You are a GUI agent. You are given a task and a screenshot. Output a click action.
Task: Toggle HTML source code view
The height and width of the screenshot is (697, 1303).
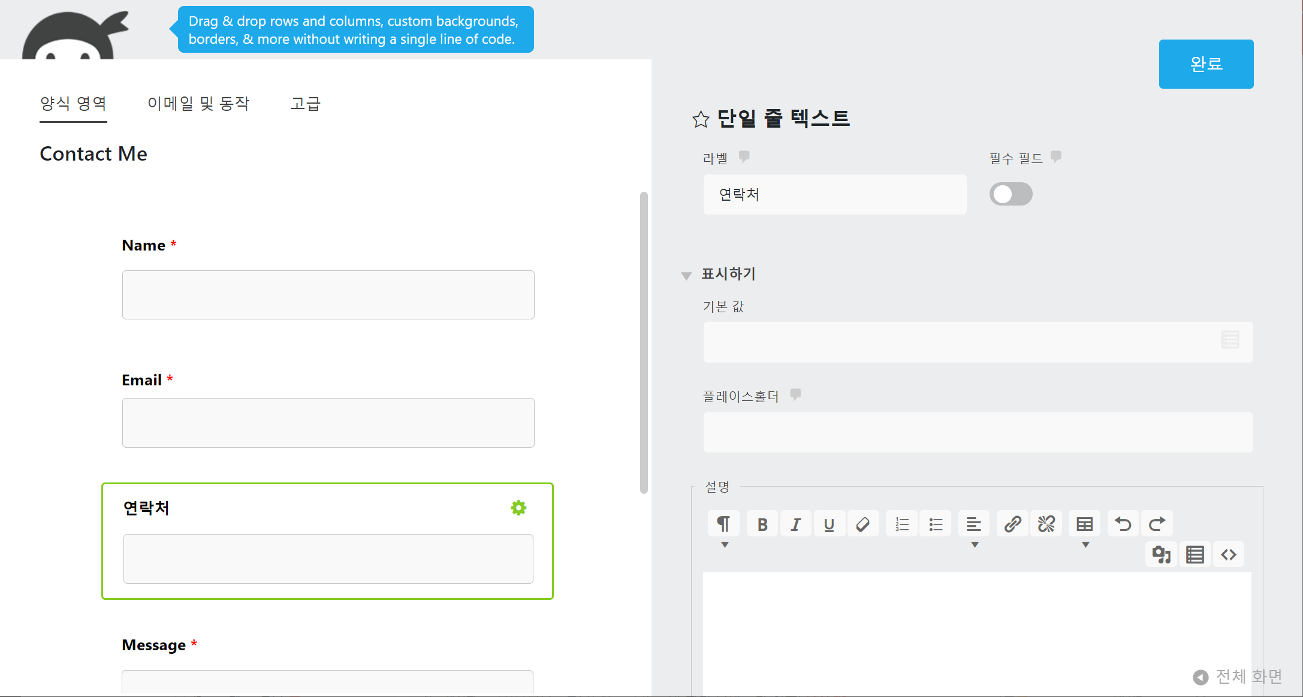pos(1229,555)
